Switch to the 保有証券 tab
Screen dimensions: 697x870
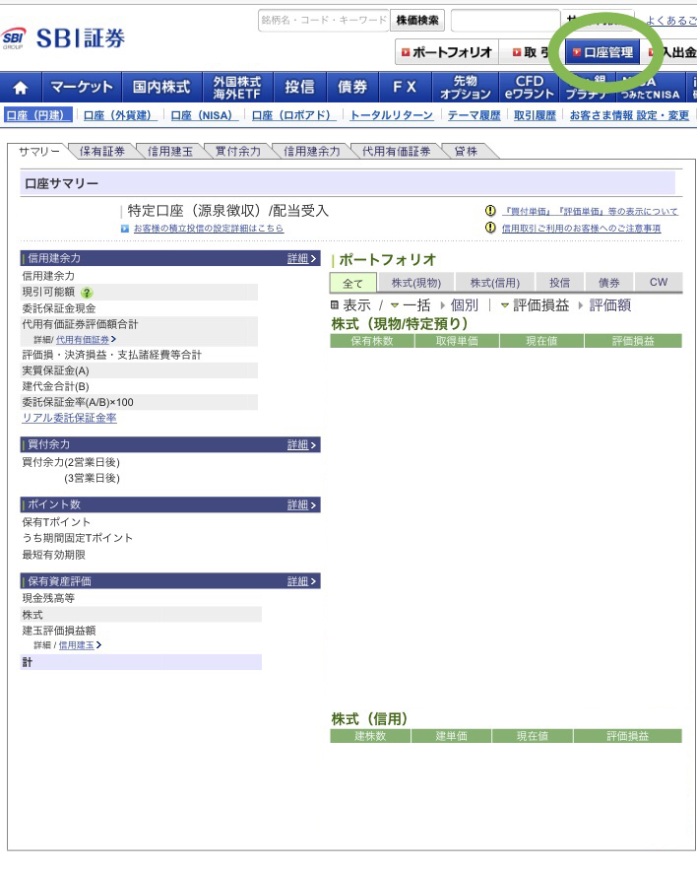[x=102, y=152]
